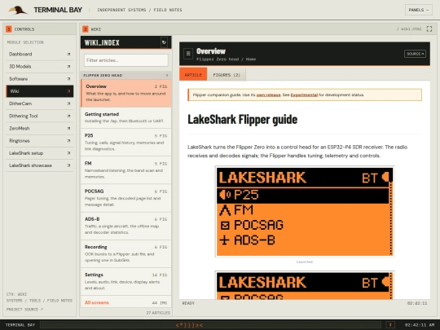This screenshot has width=440, height=330.
Task: Open the PANELS dropdown
Action: tap(418, 10)
